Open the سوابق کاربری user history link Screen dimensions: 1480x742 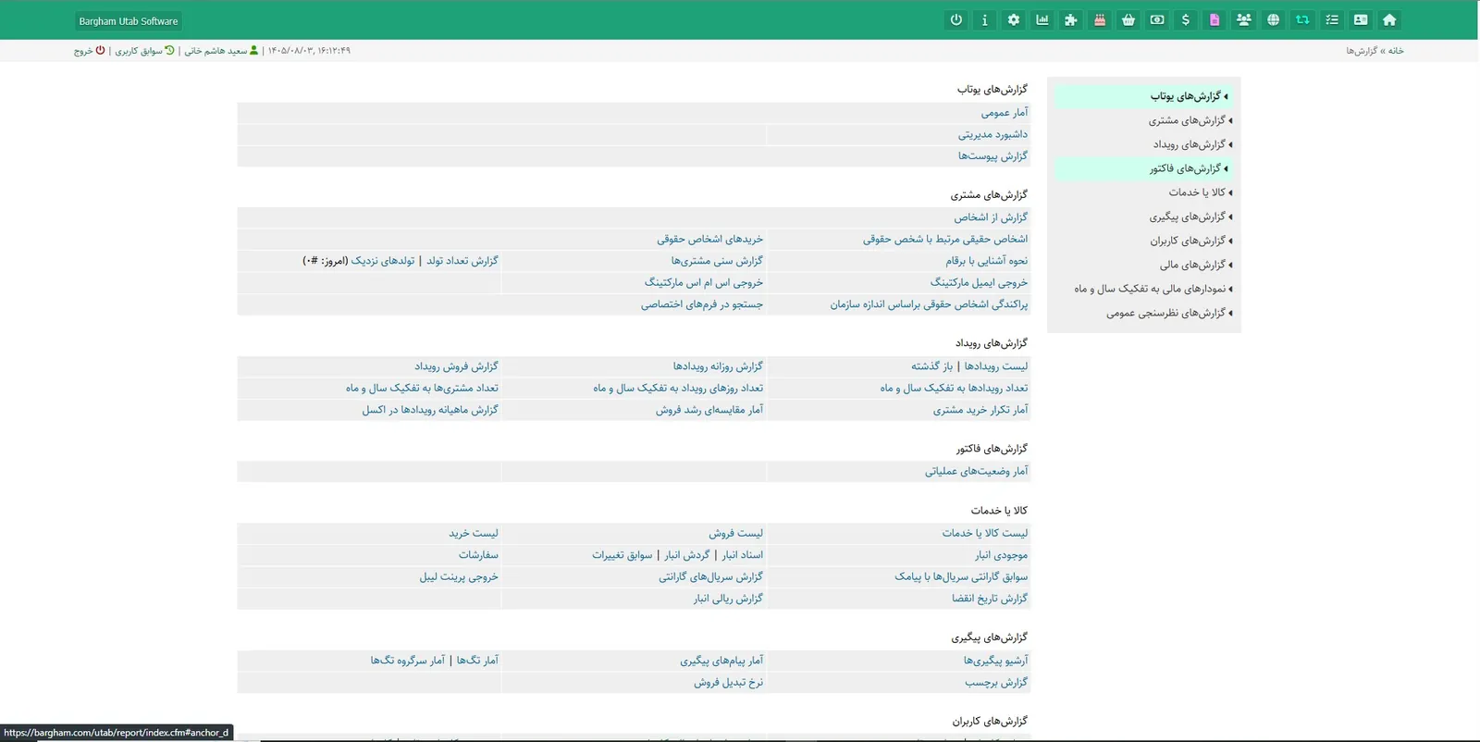click(144, 51)
